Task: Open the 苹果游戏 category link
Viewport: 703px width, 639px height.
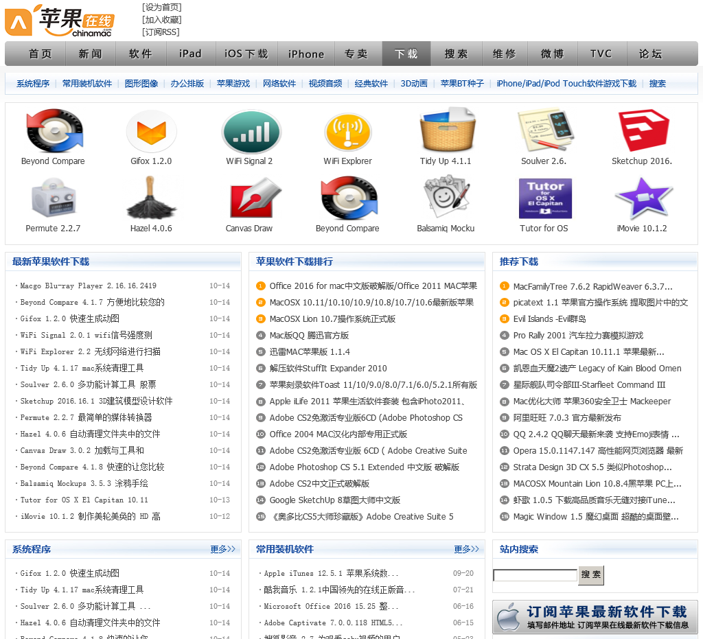Action: 233,83
